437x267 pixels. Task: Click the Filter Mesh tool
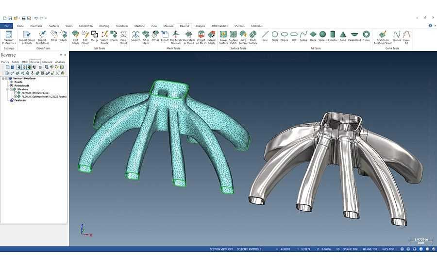[x=146, y=37]
